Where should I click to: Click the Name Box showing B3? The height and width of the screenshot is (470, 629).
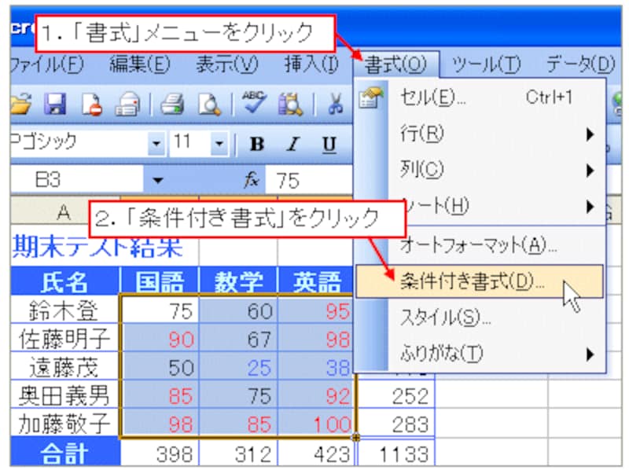point(76,180)
